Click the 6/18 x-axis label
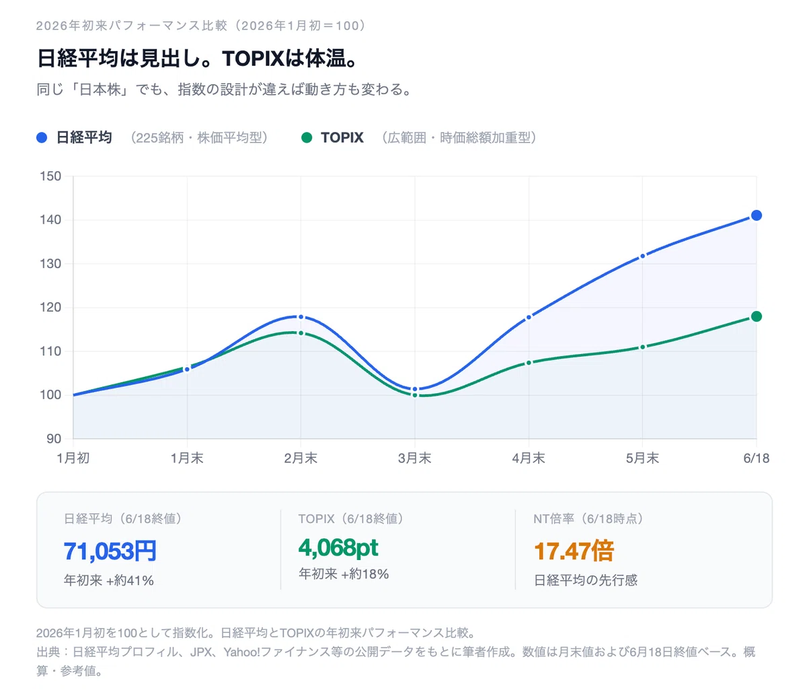 (756, 458)
